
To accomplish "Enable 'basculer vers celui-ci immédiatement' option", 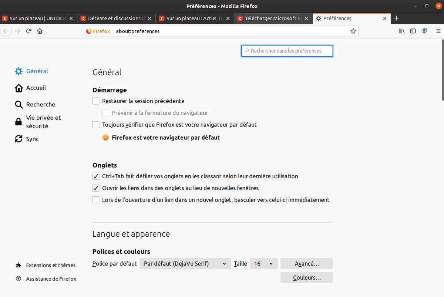I will (x=96, y=200).
